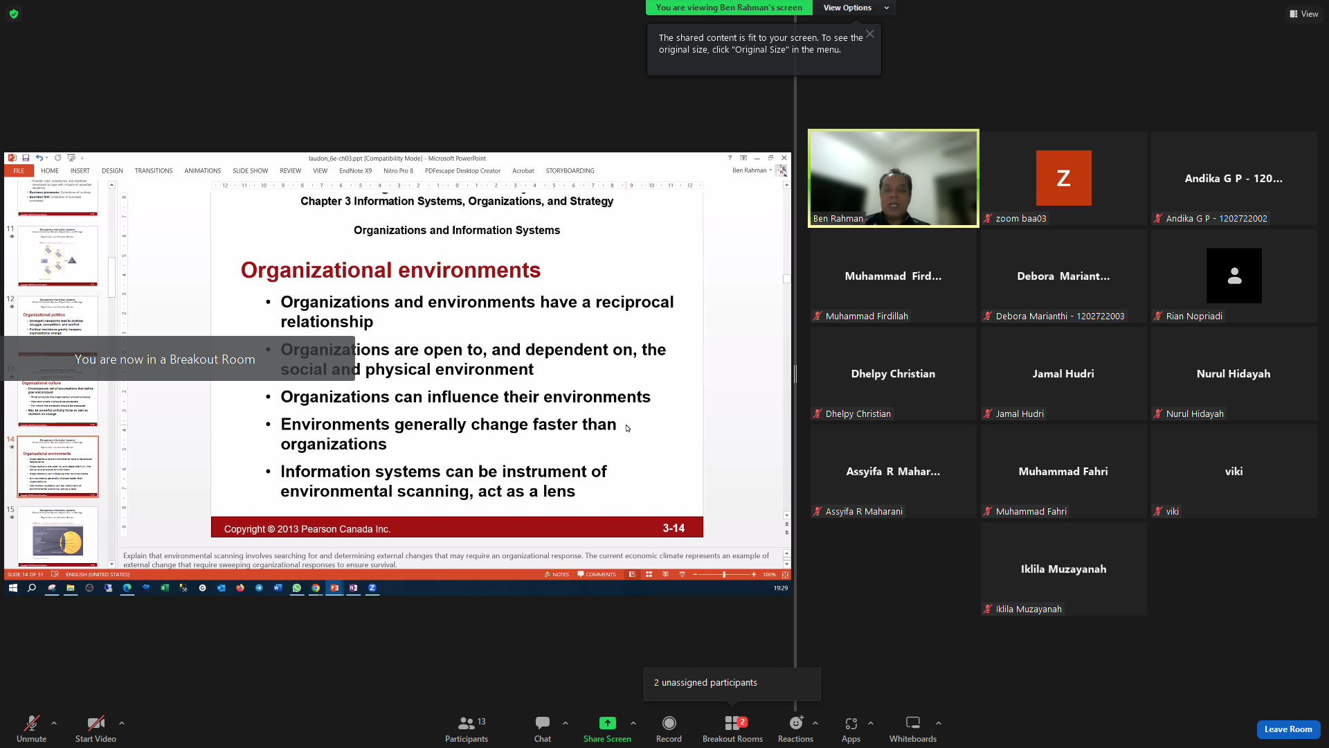1329x748 pixels.
Task: Start Video camera
Action: (96, 729)
